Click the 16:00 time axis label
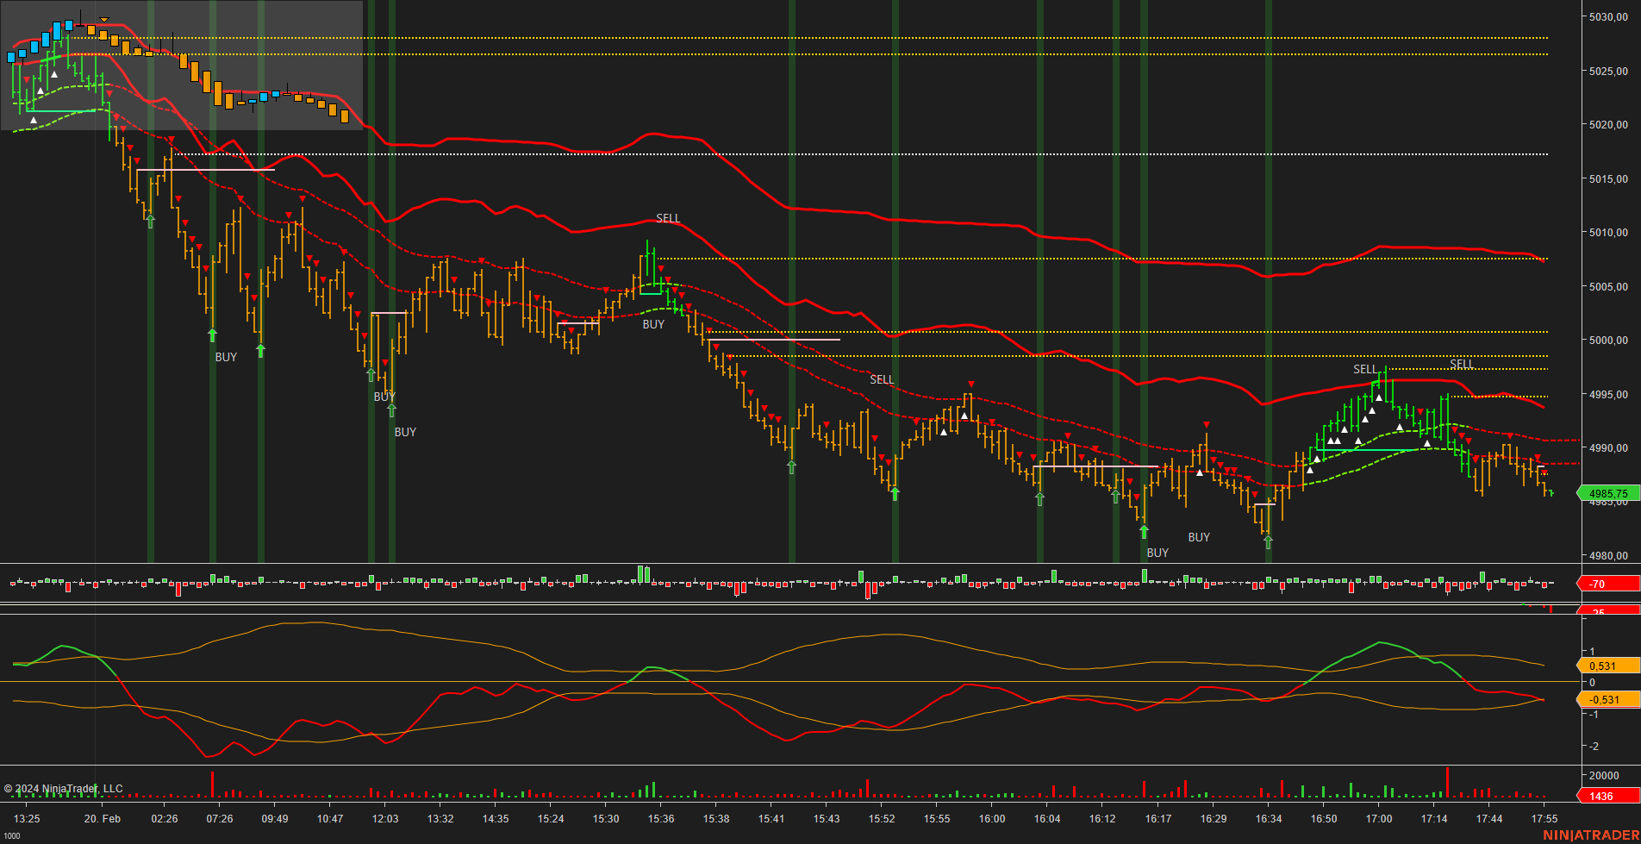 point(992,819)
